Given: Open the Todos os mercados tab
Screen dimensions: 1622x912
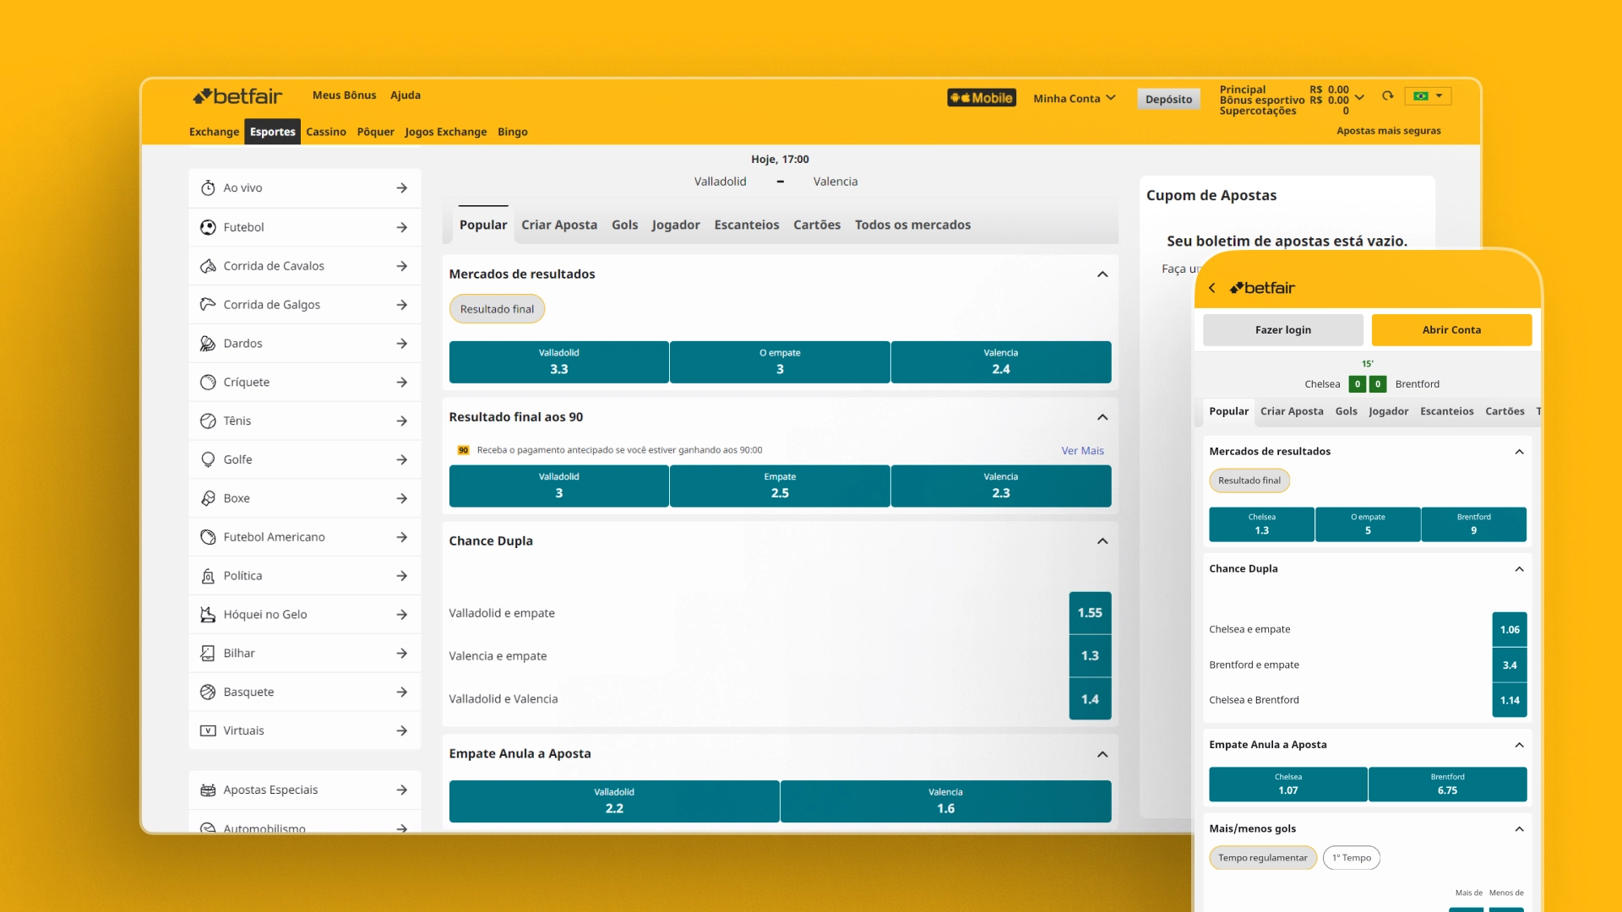Looking at the screenshot, I should click(x=912, y=225).
